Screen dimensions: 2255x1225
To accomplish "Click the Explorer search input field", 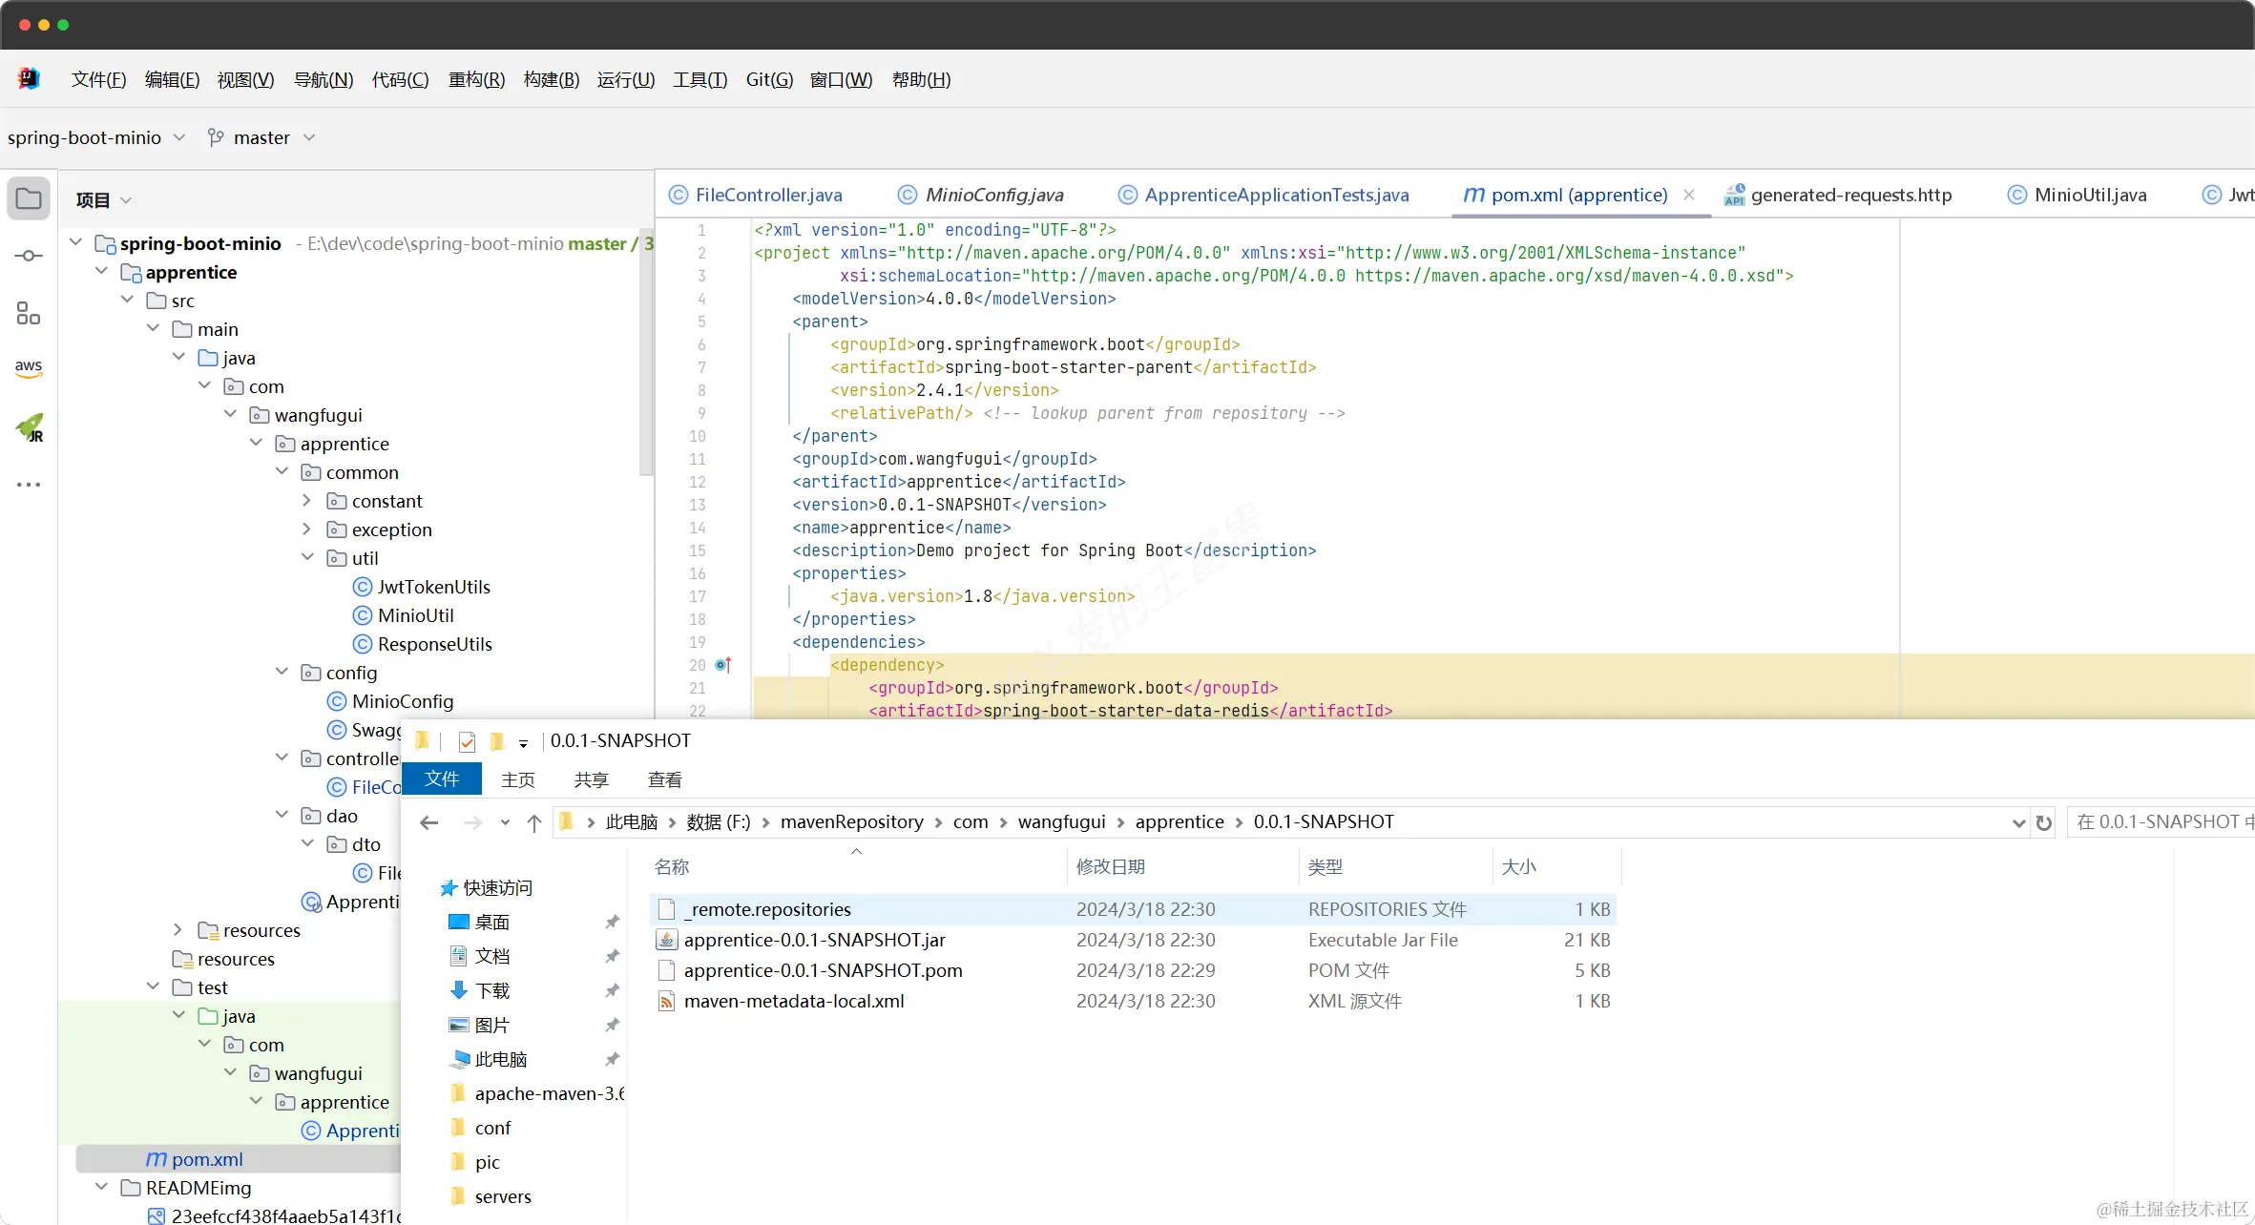I will click(x=2161, y=822).
